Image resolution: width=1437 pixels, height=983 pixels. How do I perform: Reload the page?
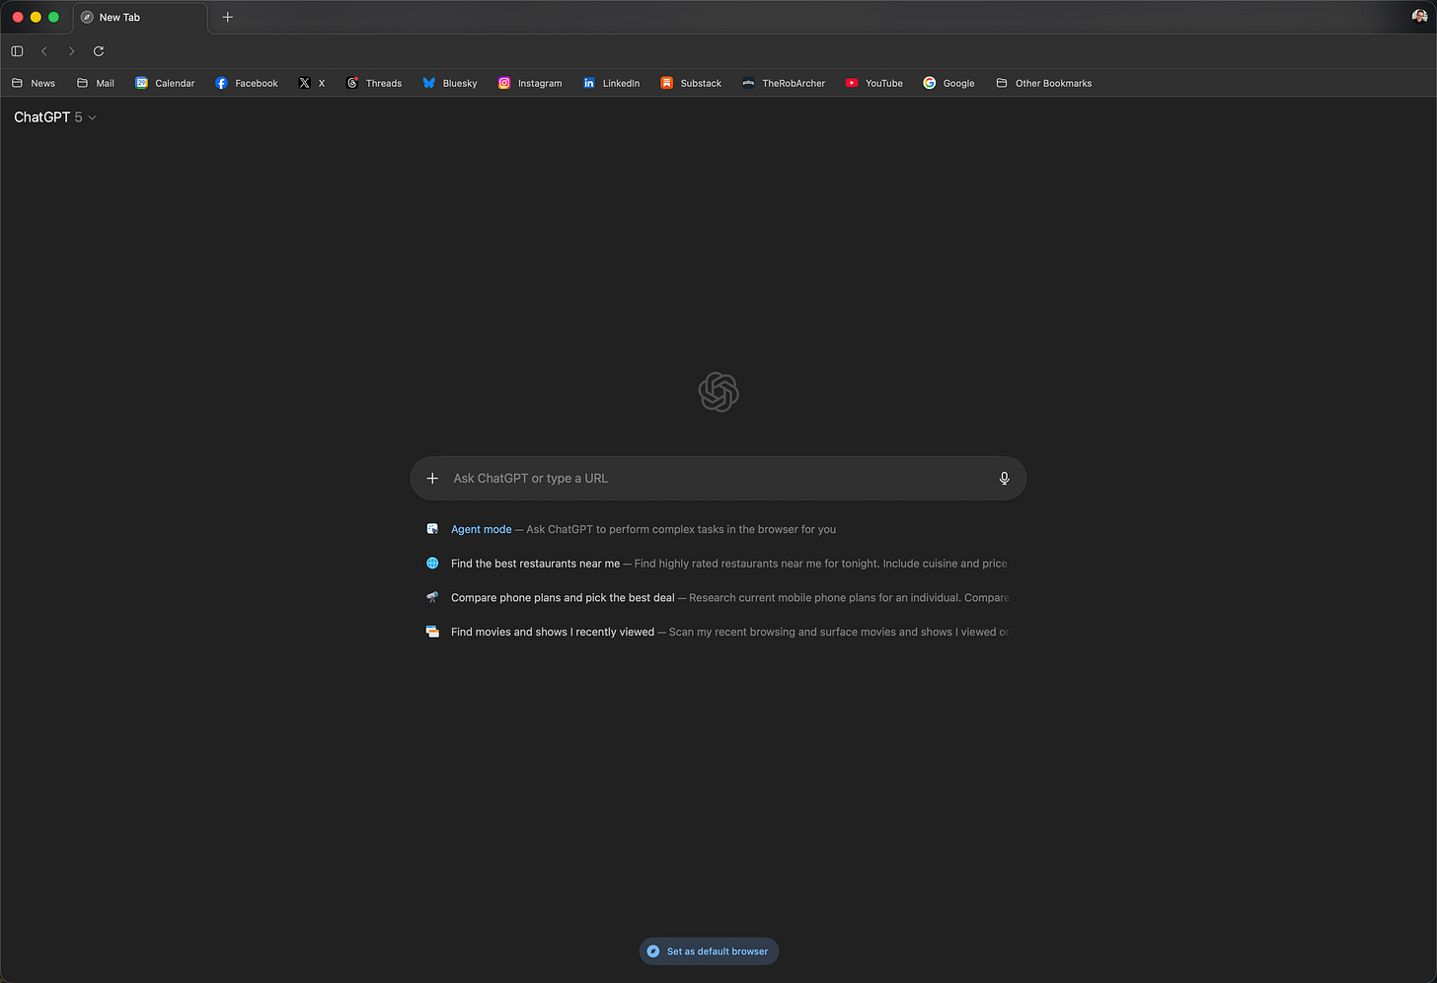coord(99,51)
